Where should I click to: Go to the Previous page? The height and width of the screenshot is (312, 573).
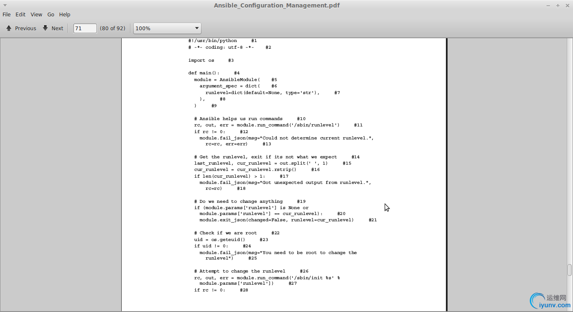tap(21, 28)
